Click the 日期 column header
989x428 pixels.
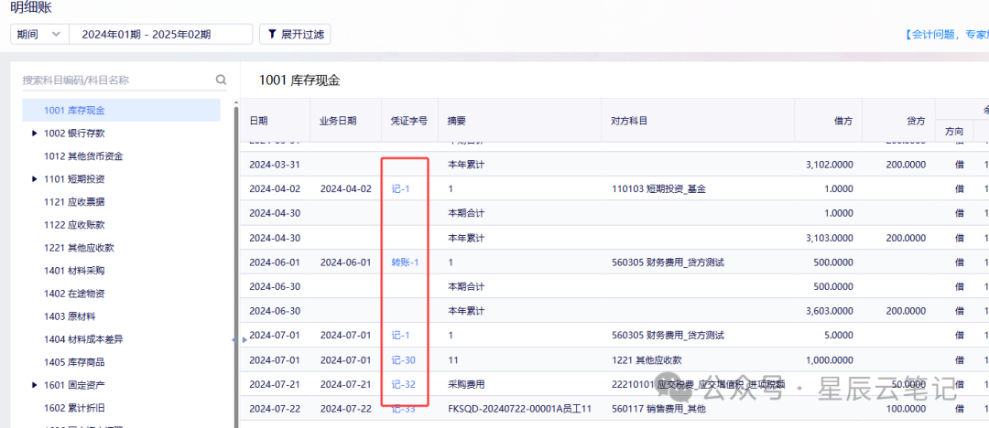(x=258, y=121)
